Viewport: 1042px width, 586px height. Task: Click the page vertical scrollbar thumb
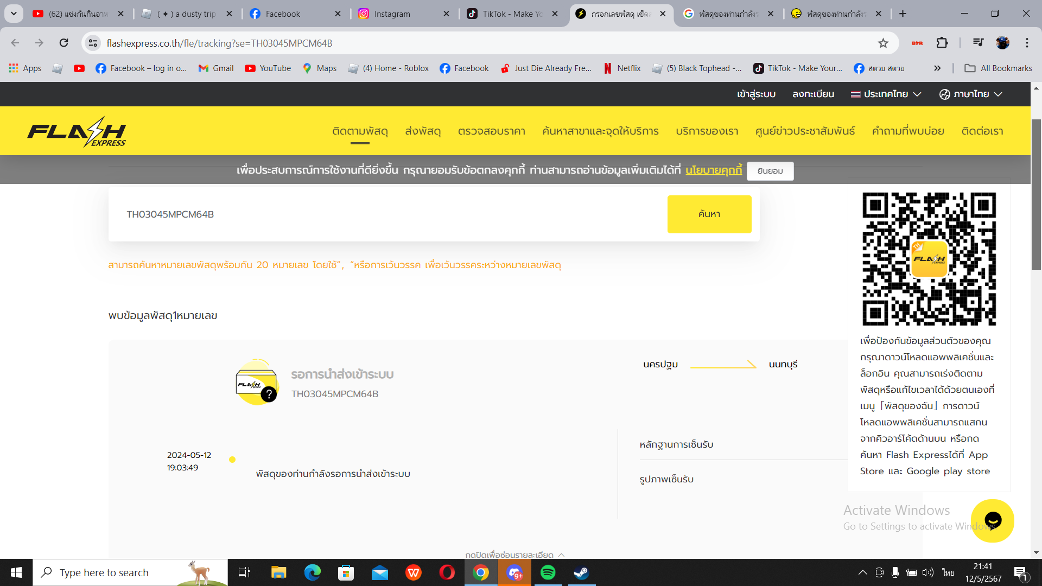point(1036,195)
